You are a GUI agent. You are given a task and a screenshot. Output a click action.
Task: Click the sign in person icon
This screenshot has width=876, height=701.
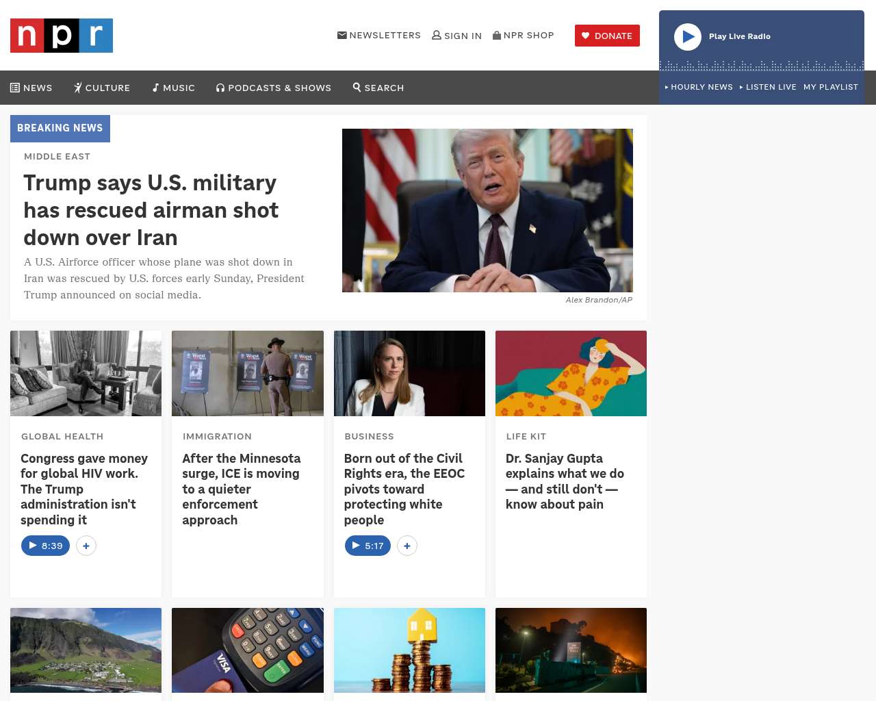tap(437, 35)
